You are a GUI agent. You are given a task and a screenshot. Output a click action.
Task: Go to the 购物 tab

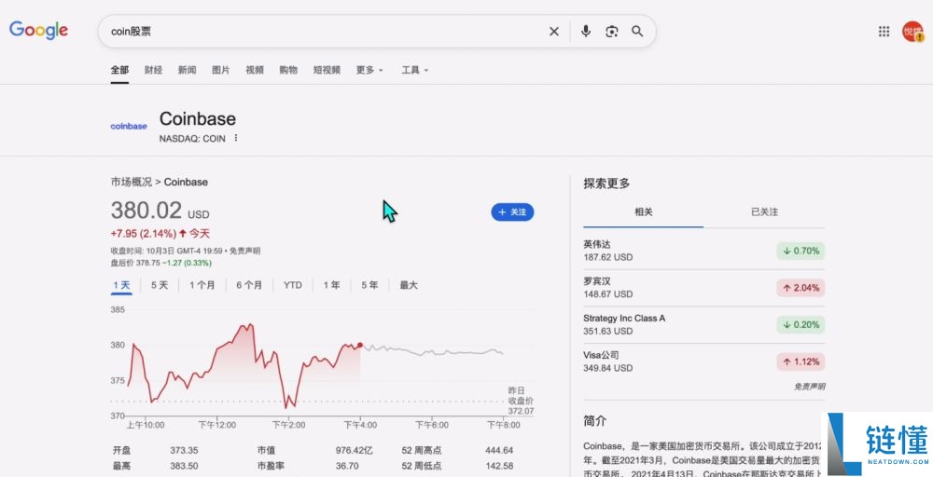pos(288,70)
